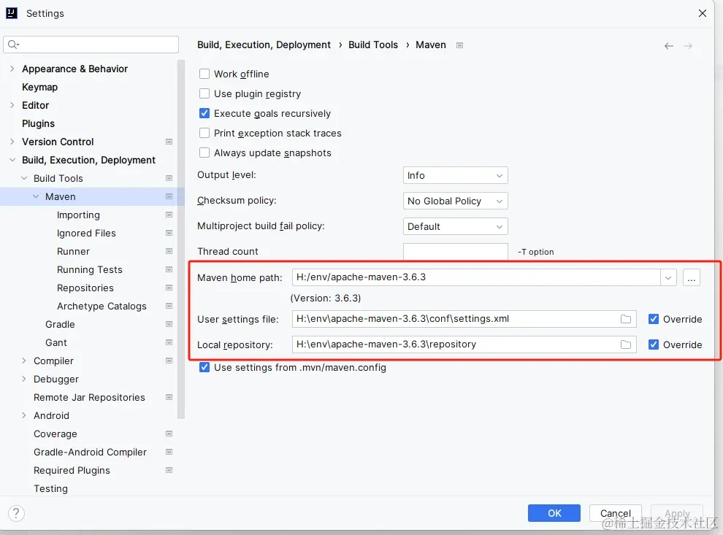
Task: Open the Testing settings page
Action: (x=50, y=489)
